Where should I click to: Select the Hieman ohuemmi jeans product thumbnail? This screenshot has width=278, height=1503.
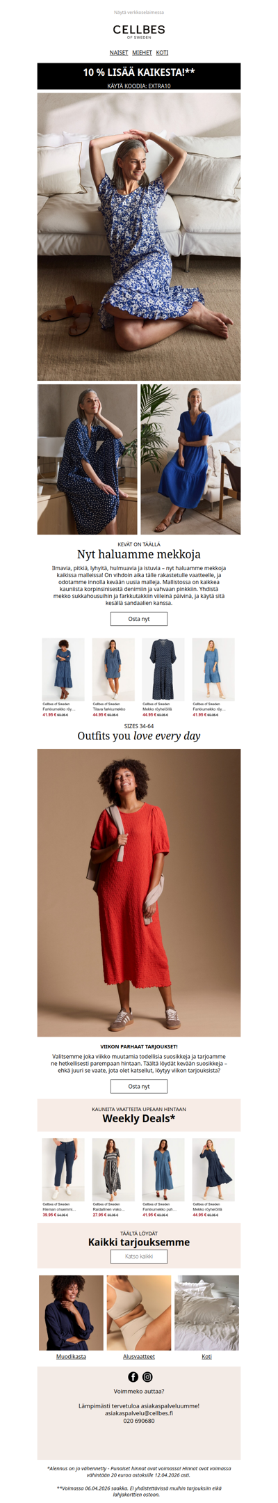tap(63, 1170)
